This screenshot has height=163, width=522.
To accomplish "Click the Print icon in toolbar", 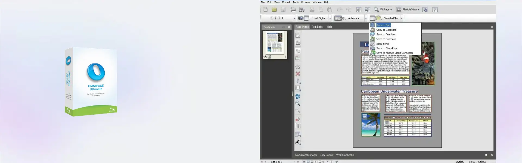I will (293, 10).
